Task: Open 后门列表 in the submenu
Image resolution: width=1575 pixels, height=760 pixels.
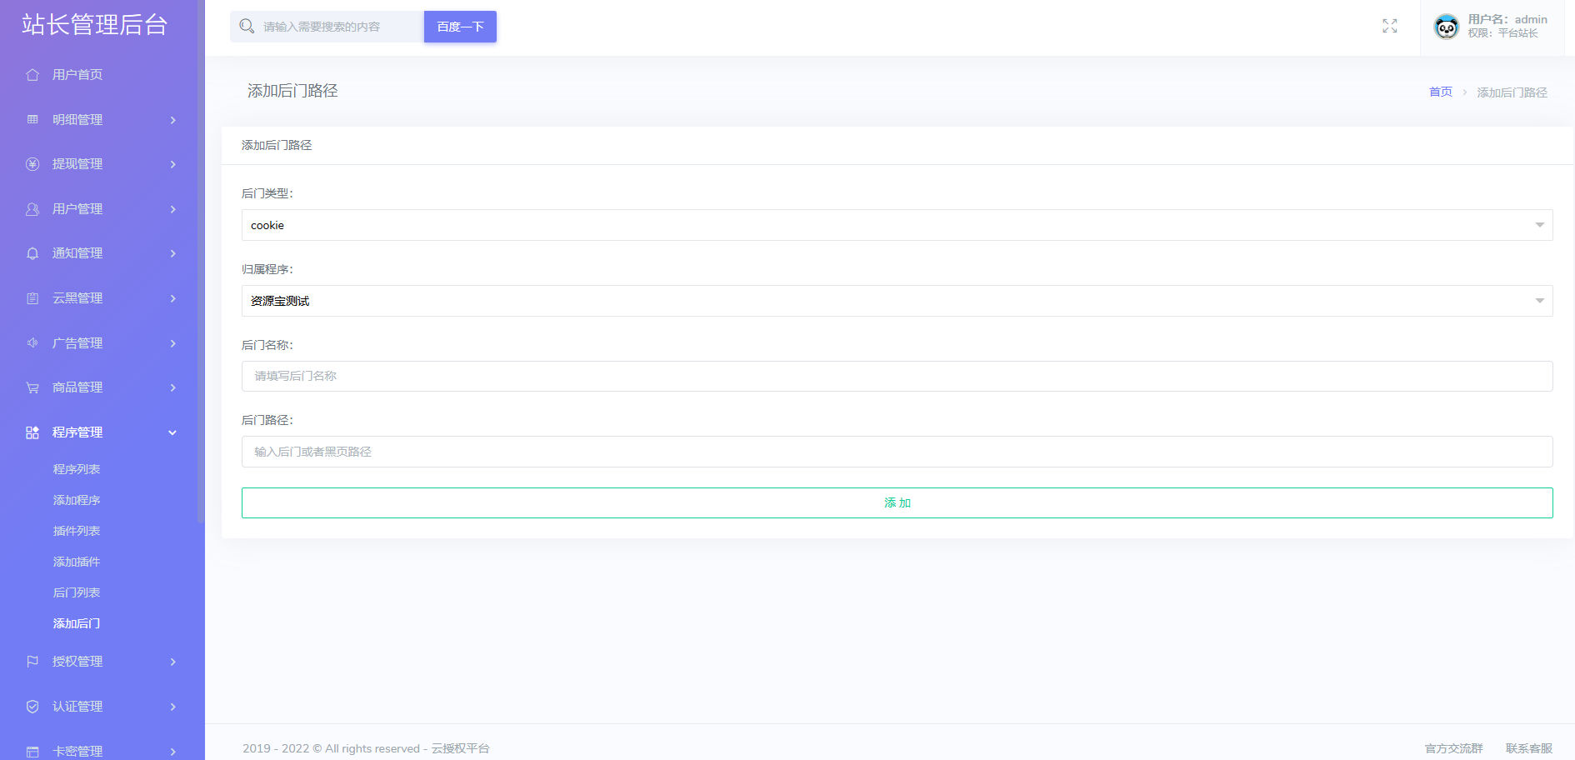Action: 77,592
